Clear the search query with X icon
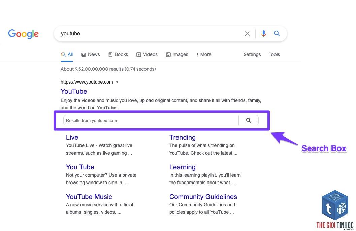The height and width of the screenshot is (231, 356). [x=247, y=34]
